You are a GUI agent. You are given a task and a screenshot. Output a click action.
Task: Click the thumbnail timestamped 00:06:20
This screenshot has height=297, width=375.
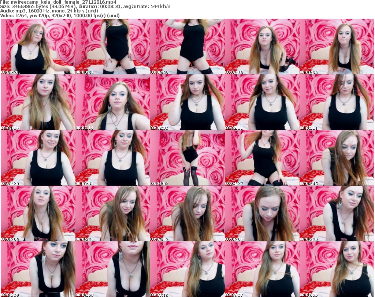(337, 214)
